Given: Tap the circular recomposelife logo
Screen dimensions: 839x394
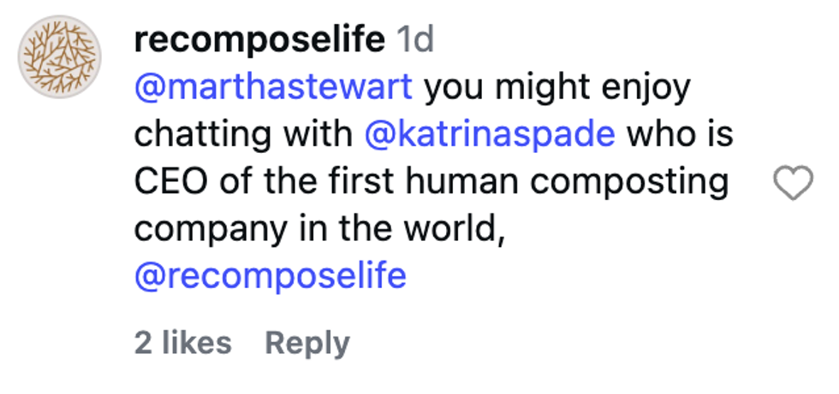Looking at the screenshot, I should pyautogui.click(x=61, y=57).
